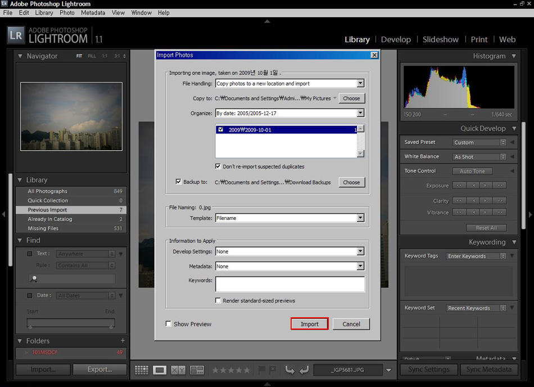
Task: Open the Develop module tab
Action: 396,39
